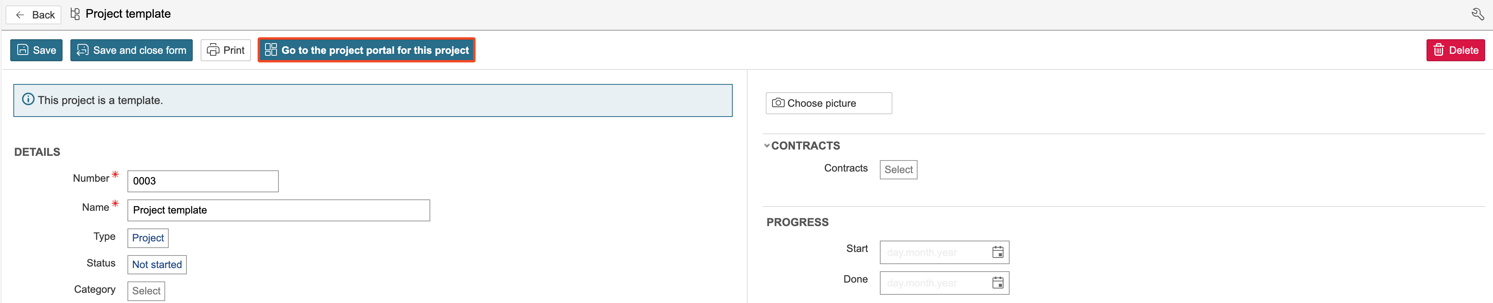This screenshot has width=1493, height=303.
Task: Open the Category Select dropdown
Action: (x=146, y=291)
